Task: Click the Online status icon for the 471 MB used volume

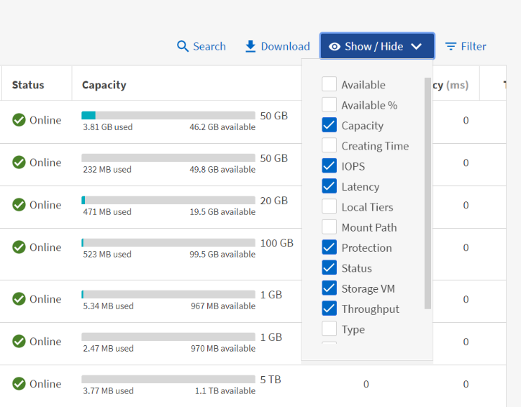Action: (19, 205)
